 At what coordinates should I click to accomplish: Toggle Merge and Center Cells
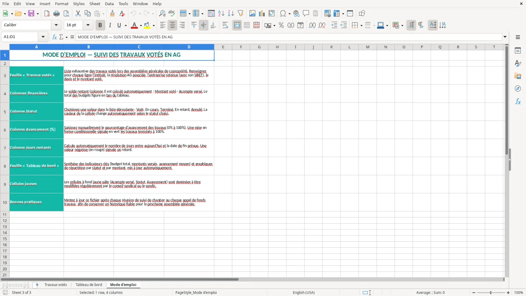click(x=237, y=25)
